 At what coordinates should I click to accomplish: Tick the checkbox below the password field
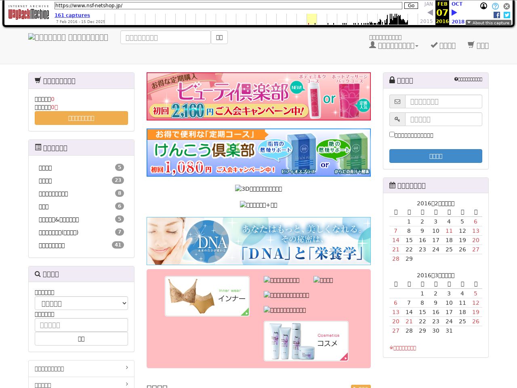click(x=392, y=134)
